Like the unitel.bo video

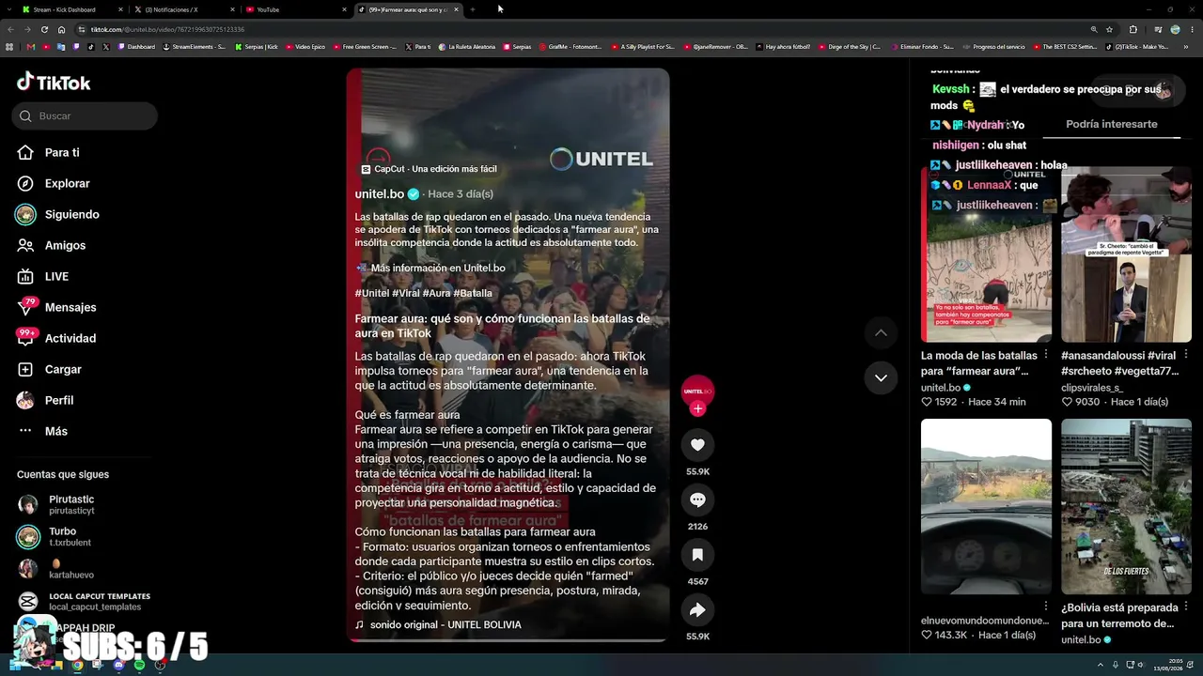coord(697,445)
